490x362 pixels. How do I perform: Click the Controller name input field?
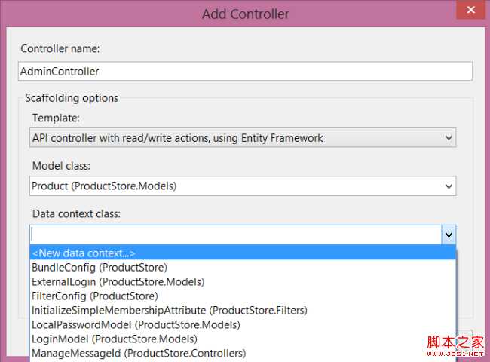[245, 72]
